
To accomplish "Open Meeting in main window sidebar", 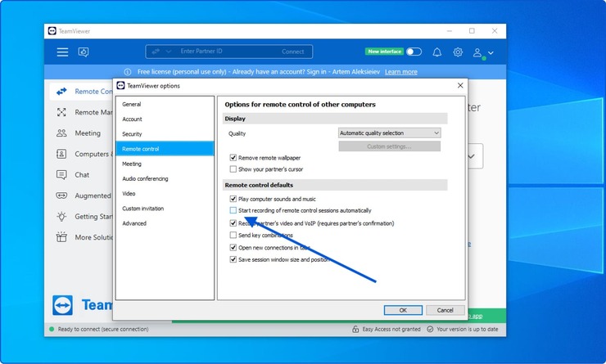I will [x=82, y=133].
